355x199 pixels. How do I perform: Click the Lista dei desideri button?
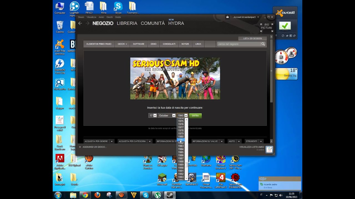tap(252, 38)
